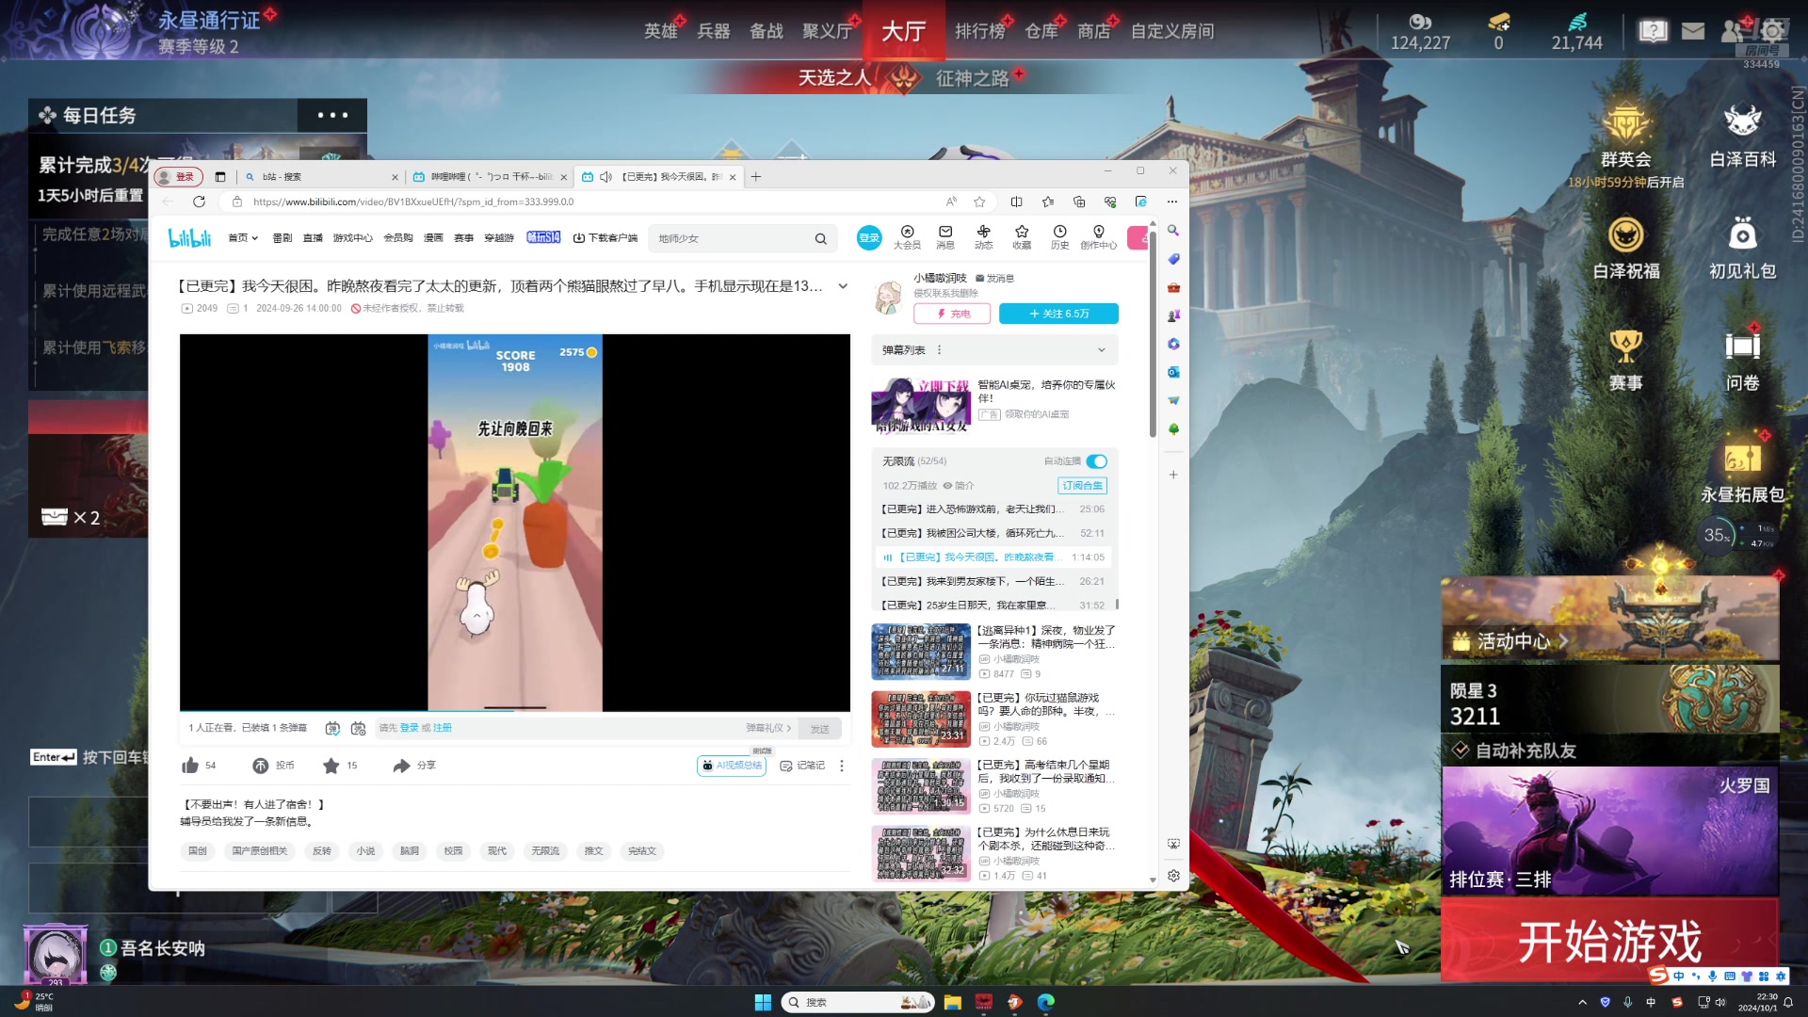The image size is (1808, 1017).
Task: Click the search magnifier in bilibili search box
Action: [x=820, y=239]
